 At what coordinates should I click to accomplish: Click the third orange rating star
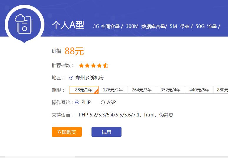point(94,65)
